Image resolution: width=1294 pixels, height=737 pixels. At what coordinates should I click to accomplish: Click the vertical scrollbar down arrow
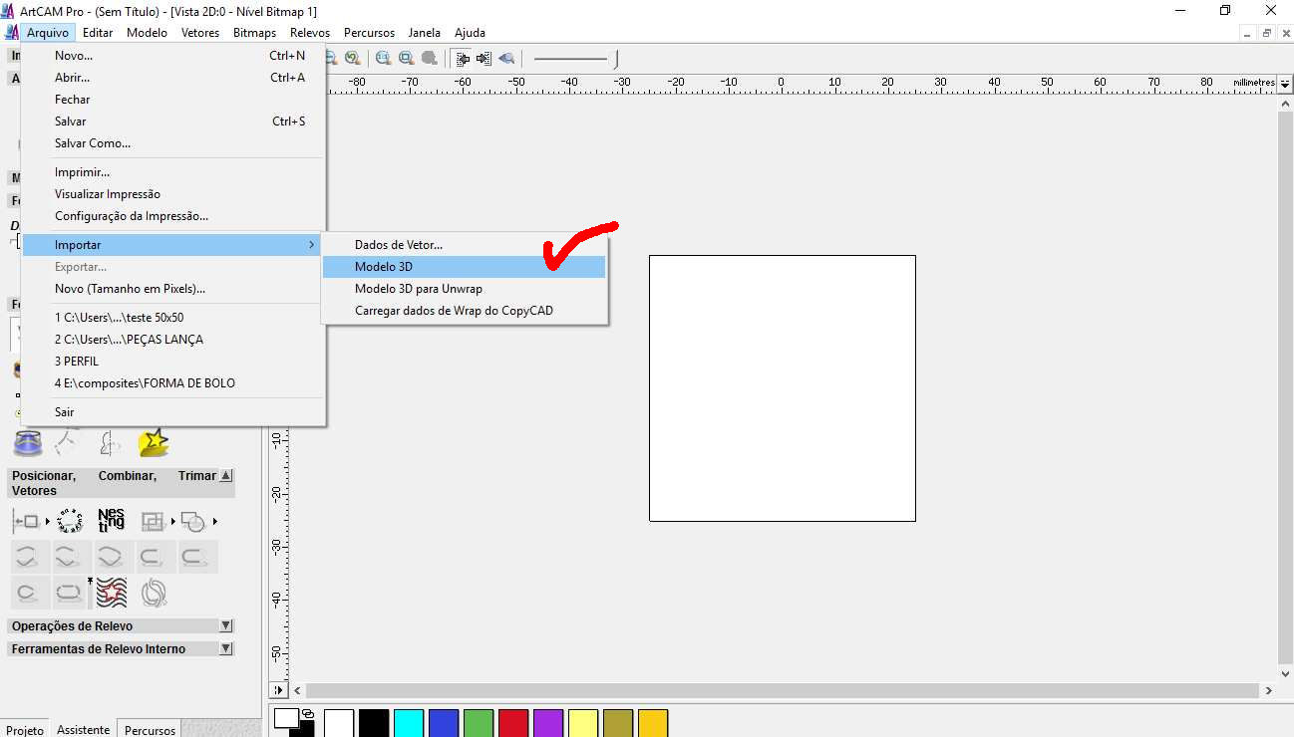(1285, 674)
